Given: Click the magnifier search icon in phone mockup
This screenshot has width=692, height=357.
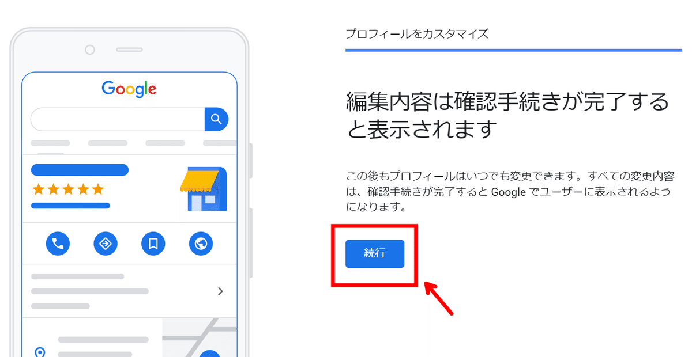Looking at the screenshot, I should 216,119.
